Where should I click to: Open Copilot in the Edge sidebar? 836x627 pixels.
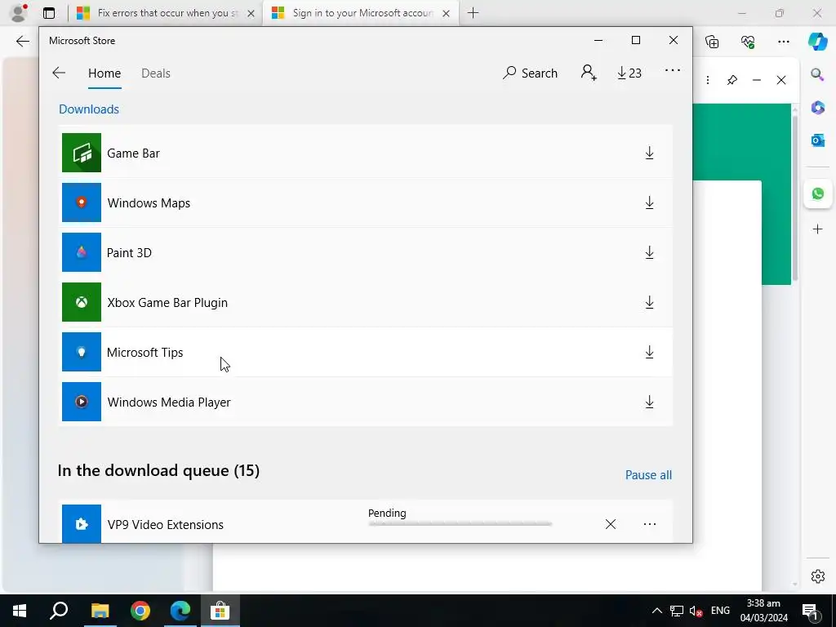(817, 42)
